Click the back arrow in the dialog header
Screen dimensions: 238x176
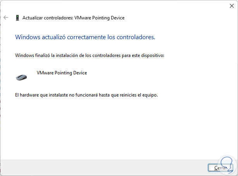[x=6, y=17]
